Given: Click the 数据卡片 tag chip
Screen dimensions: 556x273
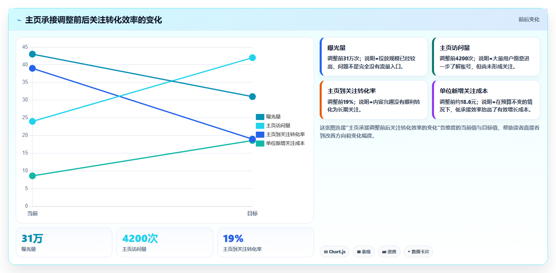Looking at the screenshot, I should point(418,252).
